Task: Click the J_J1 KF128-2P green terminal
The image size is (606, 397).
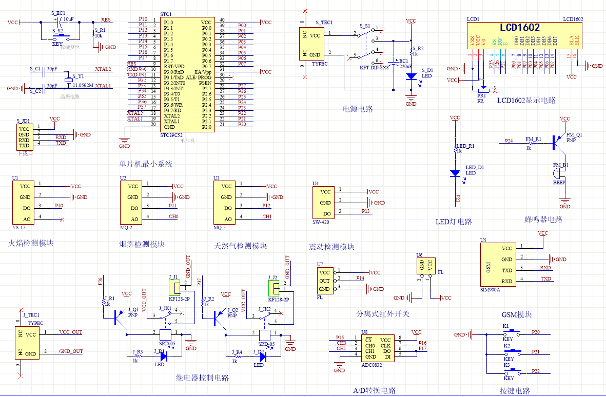Action: (174, 288)
